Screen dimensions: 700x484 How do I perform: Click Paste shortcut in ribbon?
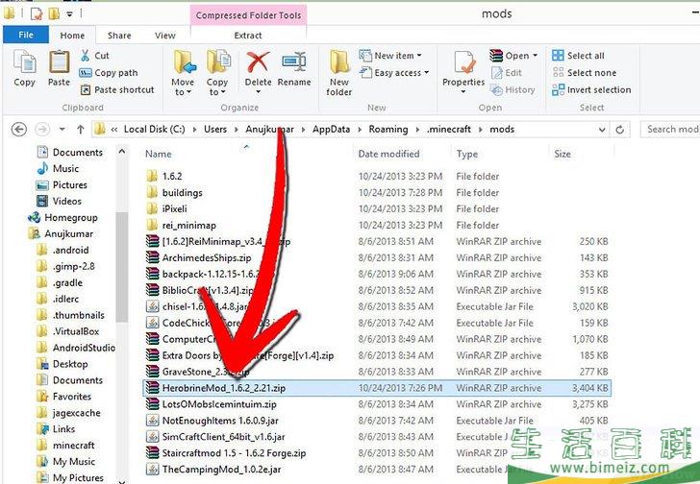[117, 89]
